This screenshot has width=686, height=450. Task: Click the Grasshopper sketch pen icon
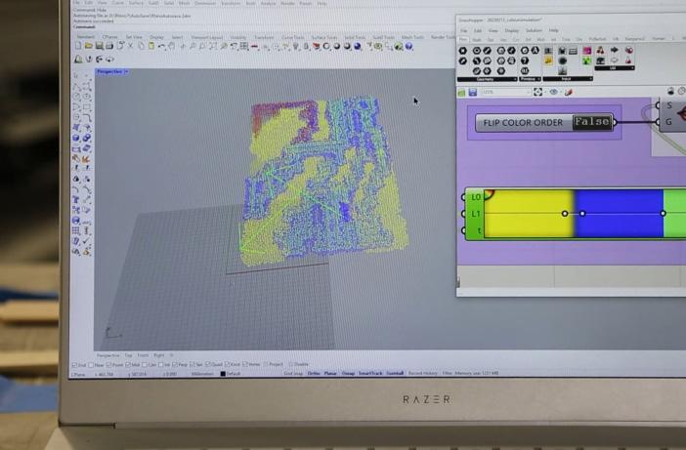point(569,92)
